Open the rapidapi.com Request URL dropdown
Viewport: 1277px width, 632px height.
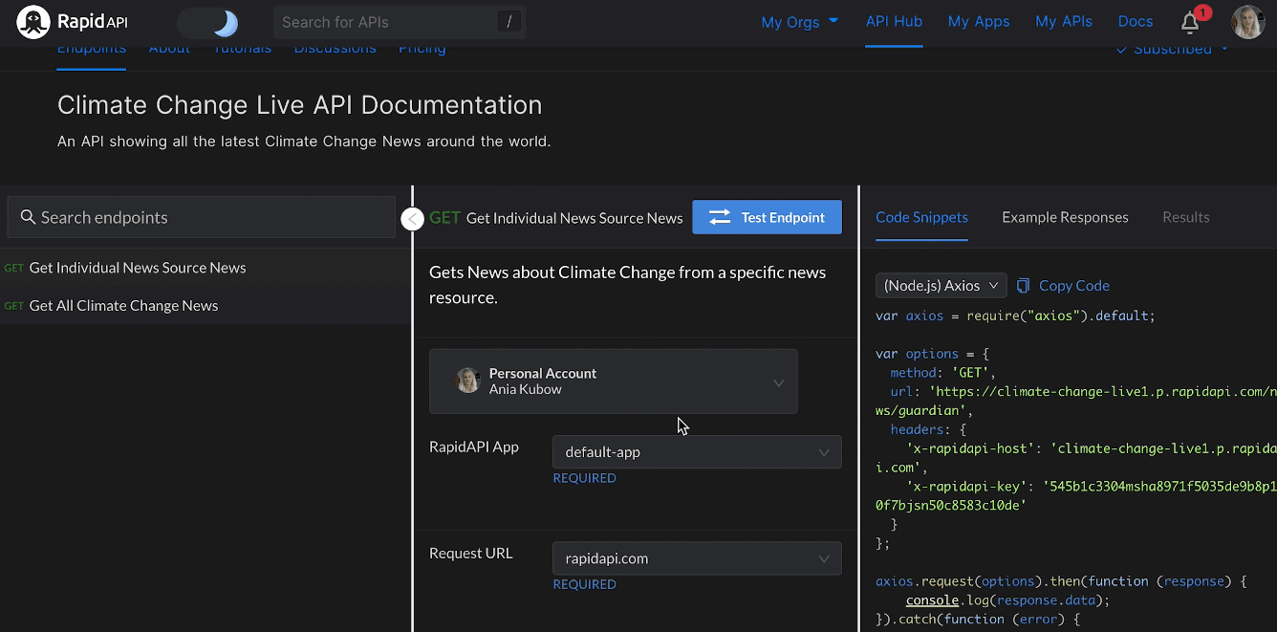[x=697, y=558]
